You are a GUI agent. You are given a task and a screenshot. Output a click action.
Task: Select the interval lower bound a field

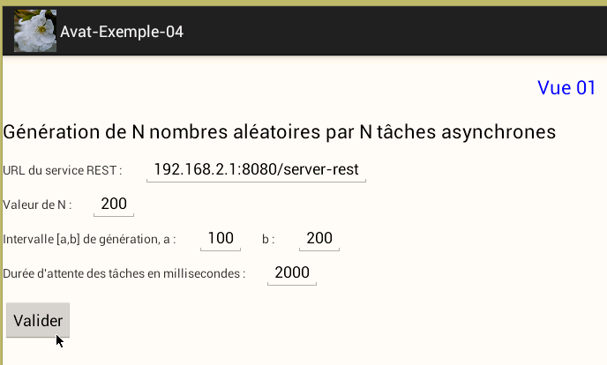[x=220, y=238]
